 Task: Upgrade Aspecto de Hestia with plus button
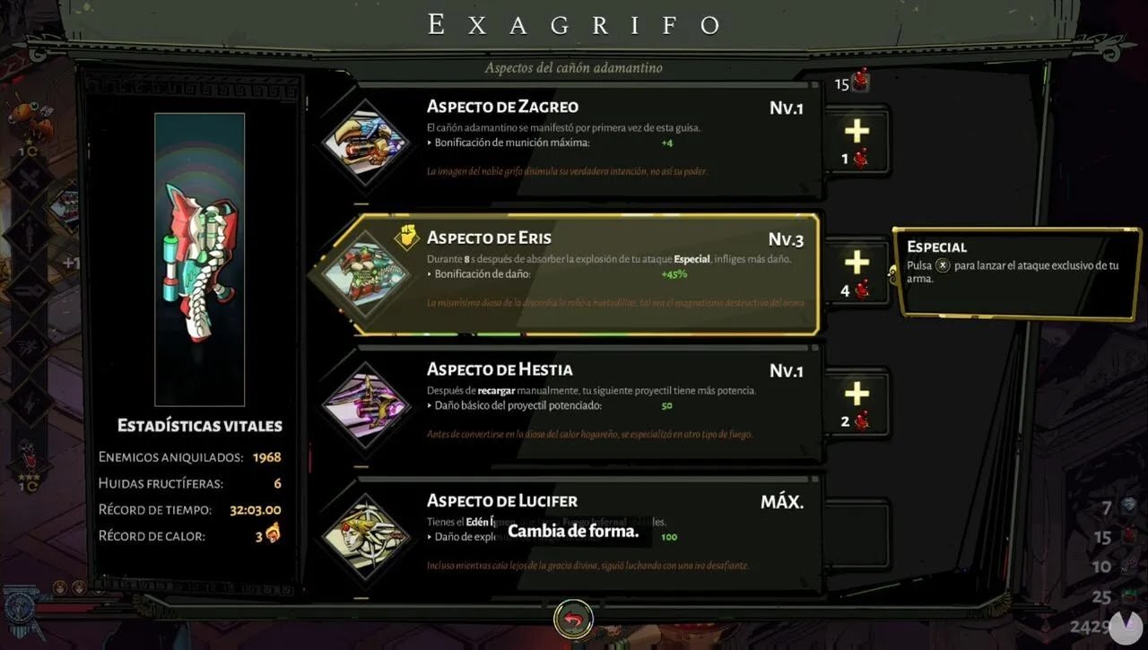tap(857, 403)
